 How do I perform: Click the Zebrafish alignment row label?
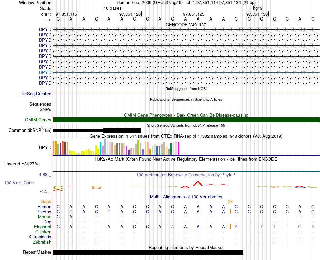(x=42, y=242)
